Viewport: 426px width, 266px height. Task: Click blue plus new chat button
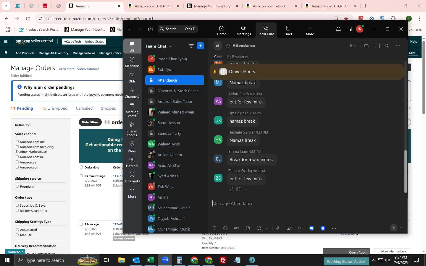pyautogui.click(x=200, y=46)
